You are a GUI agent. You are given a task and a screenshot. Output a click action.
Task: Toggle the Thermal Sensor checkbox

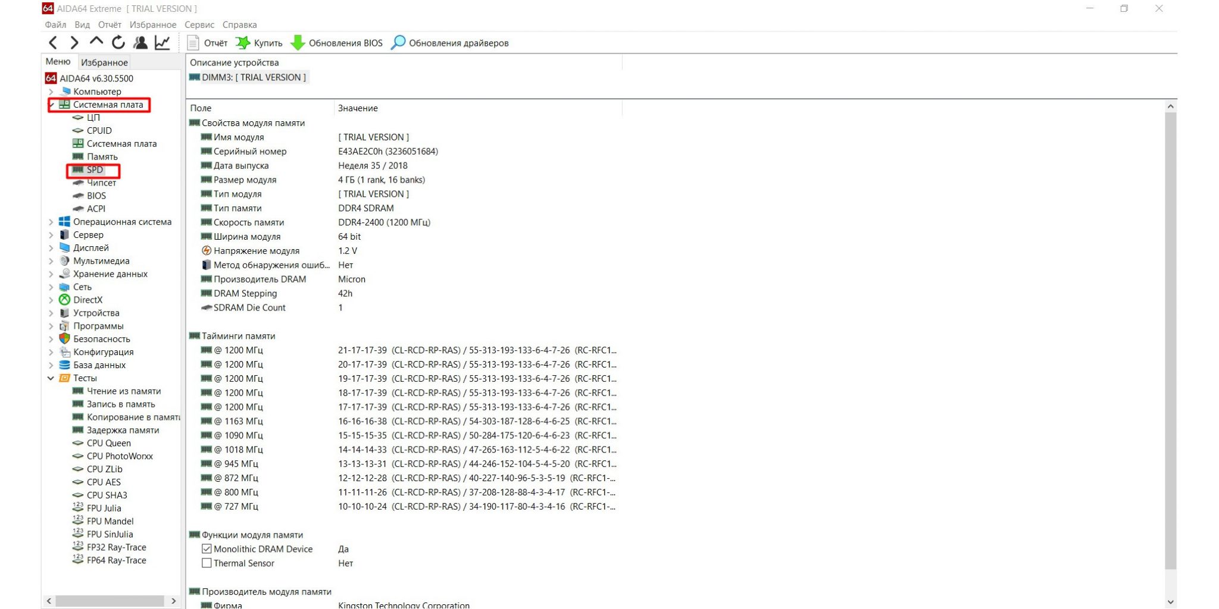pyautogui.click(x=207, y=563)
